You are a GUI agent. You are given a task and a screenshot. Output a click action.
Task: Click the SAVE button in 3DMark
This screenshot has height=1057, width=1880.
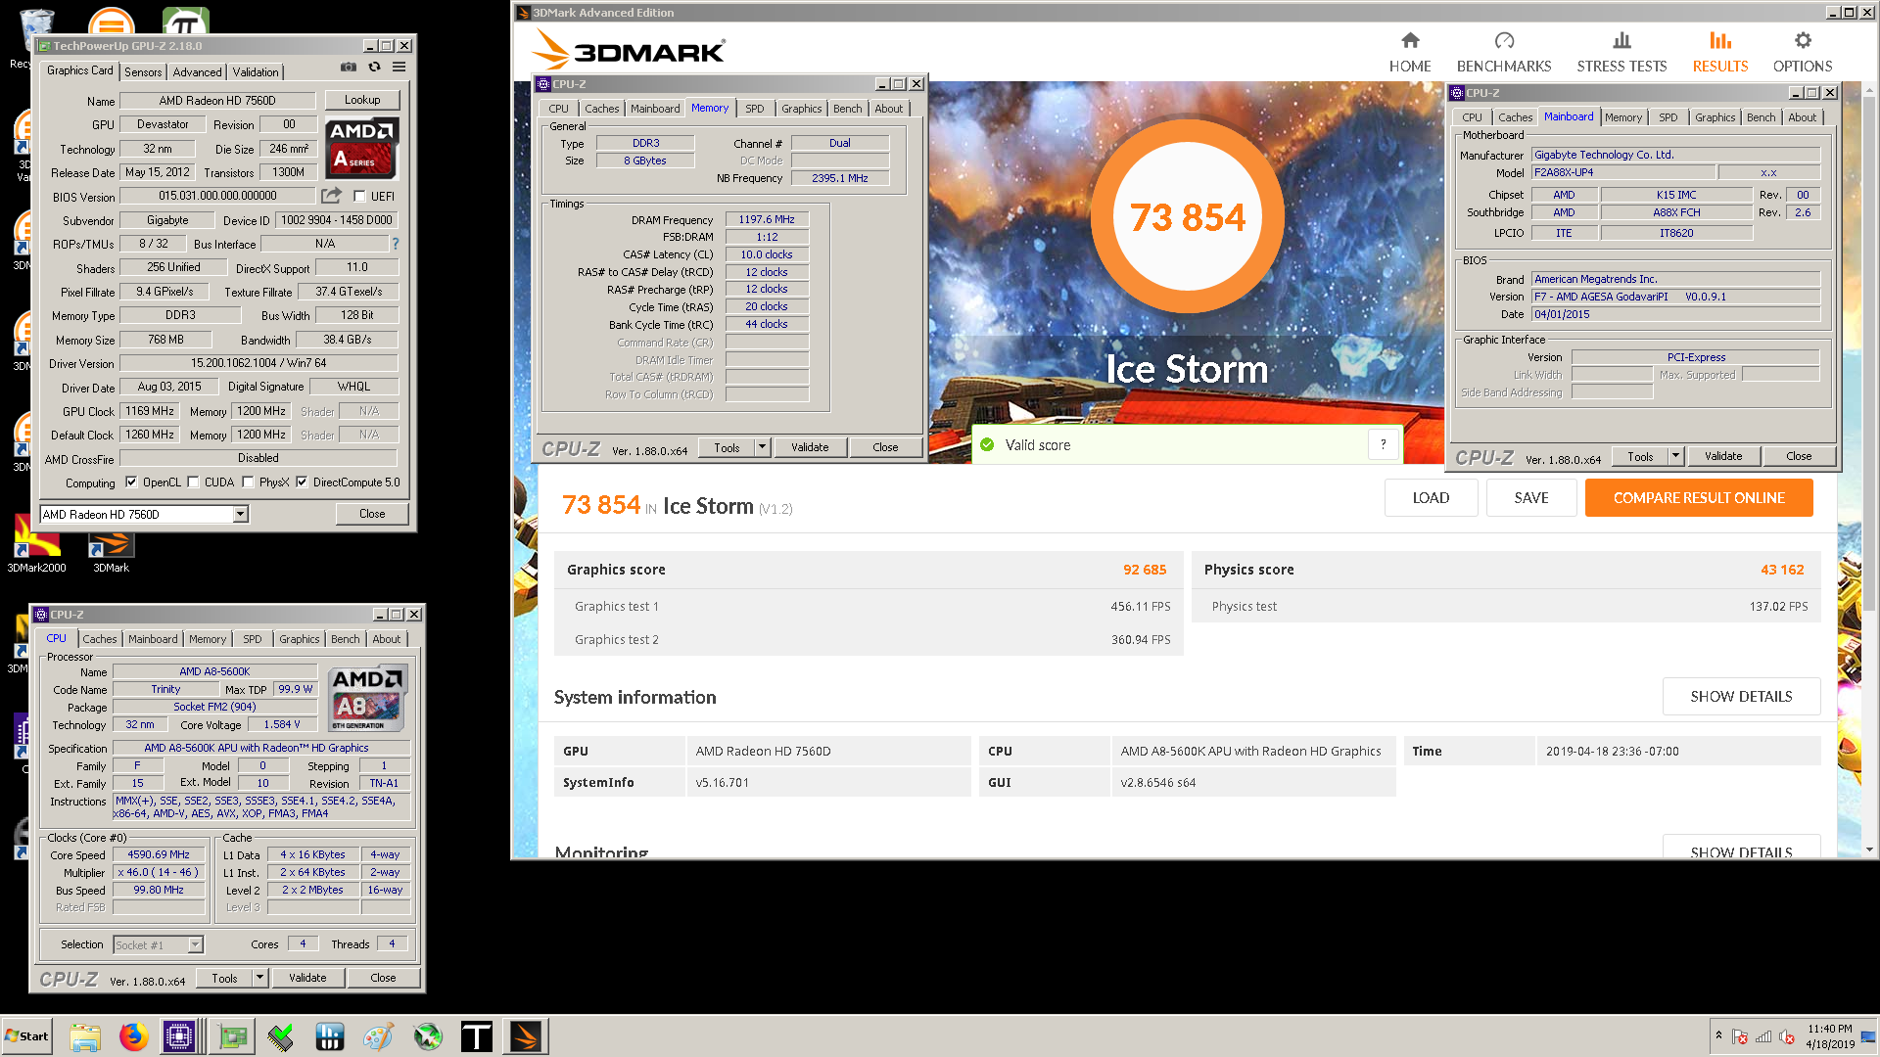coord(1531,497)
